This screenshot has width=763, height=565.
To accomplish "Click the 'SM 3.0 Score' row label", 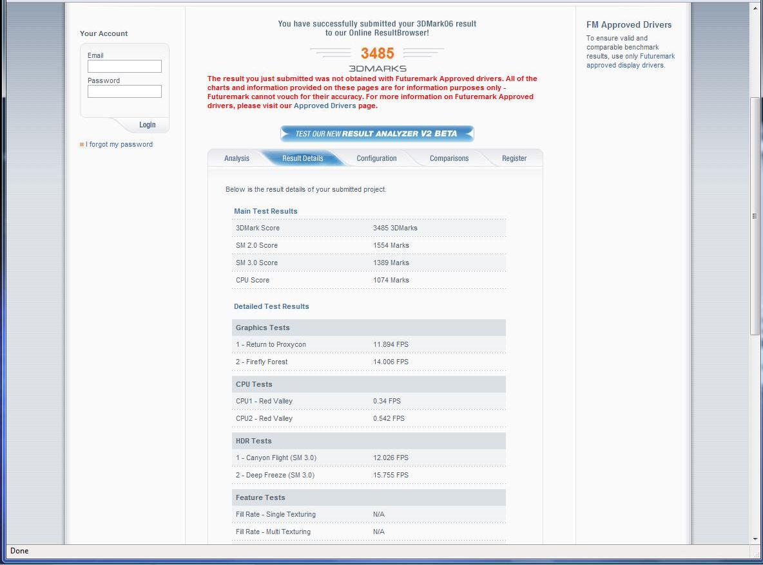I will [256, 263].
